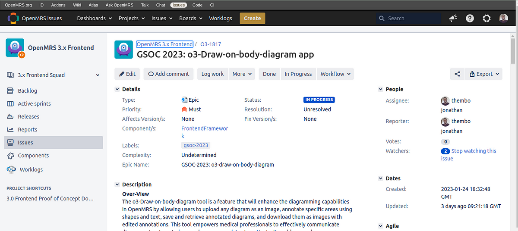Click the Edit issue button
The width and height of the screenshot is (518, 231).
click(127, 74)
